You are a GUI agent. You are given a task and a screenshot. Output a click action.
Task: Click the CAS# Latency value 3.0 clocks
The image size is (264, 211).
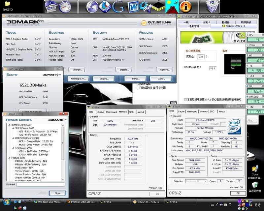[133, 147]
